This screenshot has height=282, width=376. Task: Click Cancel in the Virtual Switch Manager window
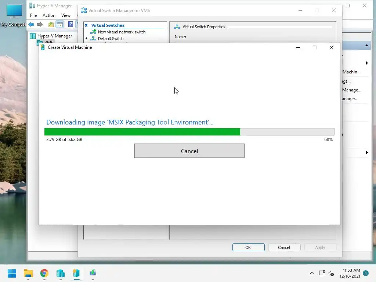click(x=285, y=247)
